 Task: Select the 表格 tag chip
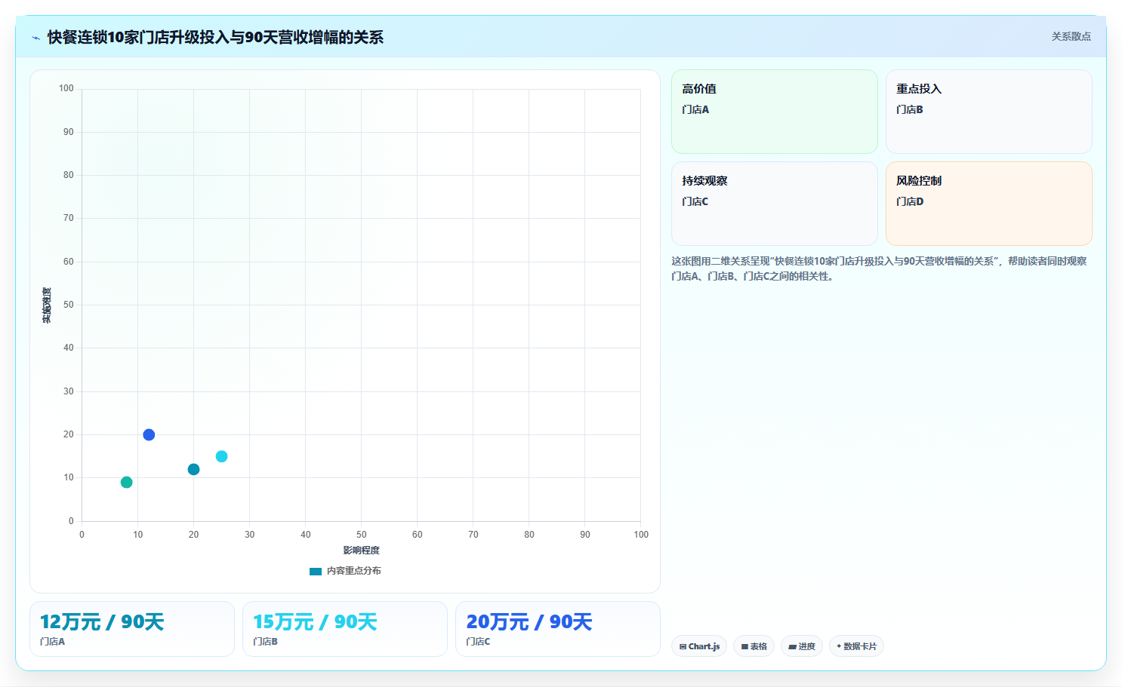click(754, 646)
